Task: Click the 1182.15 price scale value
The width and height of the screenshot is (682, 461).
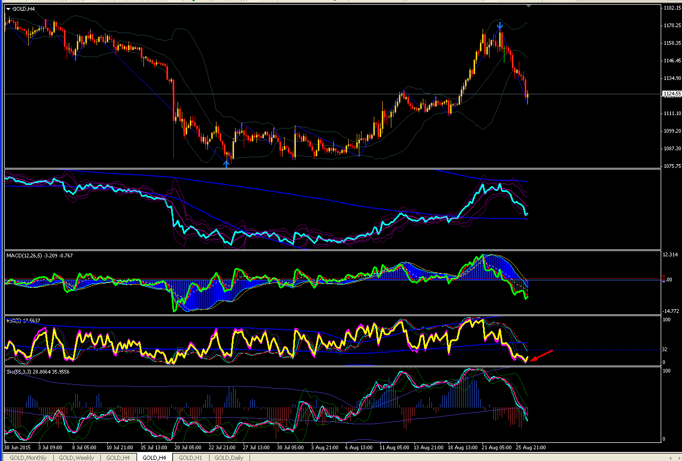Action: click(x=672, y=8)
